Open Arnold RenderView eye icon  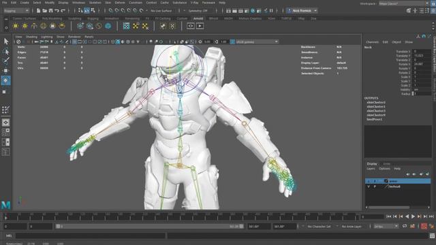pyautogui.click(x=191, y=26)
